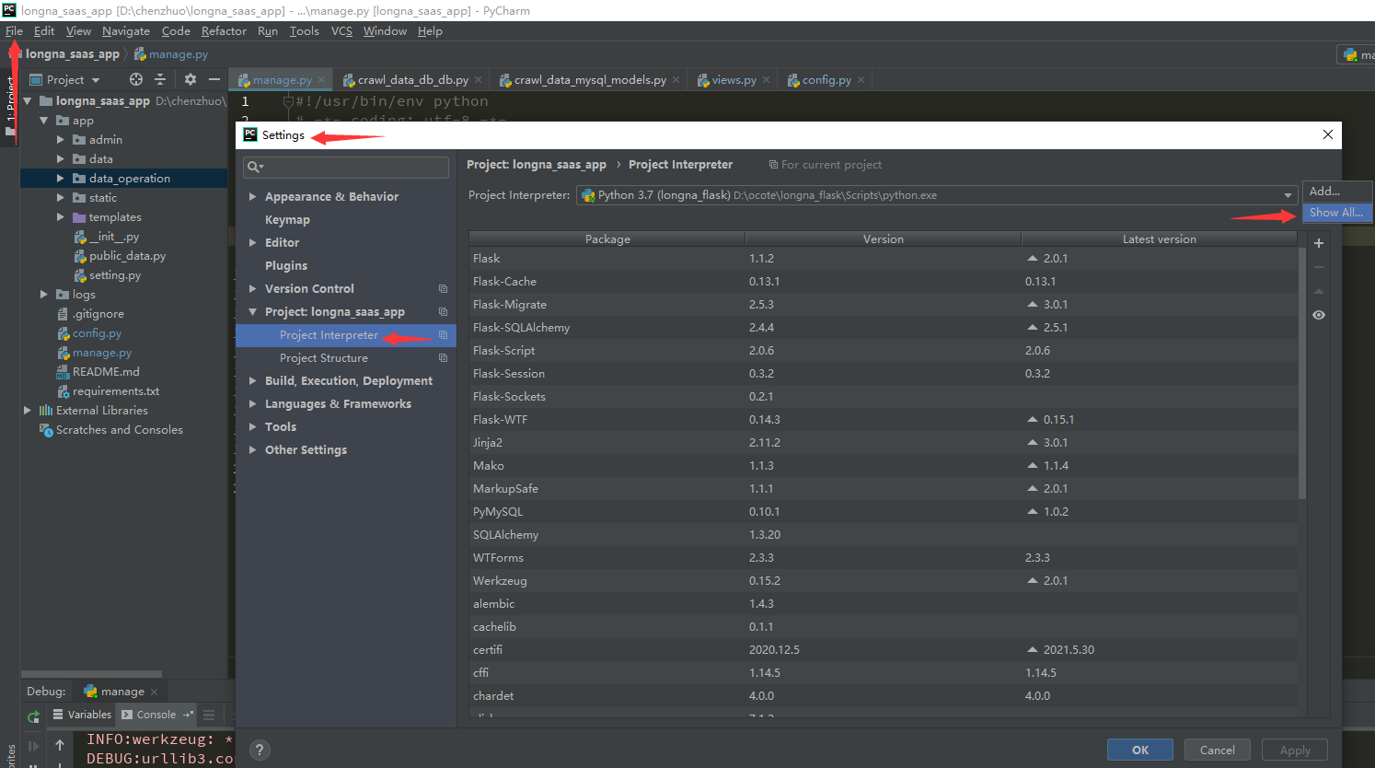Open the Project Interpreter dropdown
1375x768 pixels.
[x=1288, y=195]
